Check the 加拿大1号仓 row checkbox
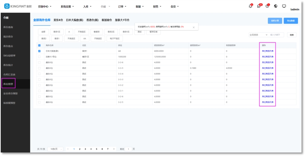The width and height of the screenshot is (305, 156). (x=39, y=57)
